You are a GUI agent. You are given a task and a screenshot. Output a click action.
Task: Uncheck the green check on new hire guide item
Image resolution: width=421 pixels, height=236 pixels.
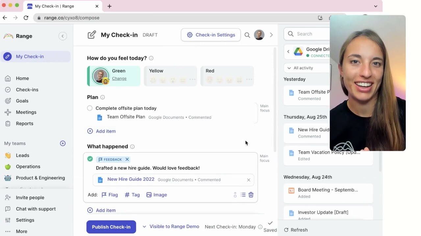90,159
